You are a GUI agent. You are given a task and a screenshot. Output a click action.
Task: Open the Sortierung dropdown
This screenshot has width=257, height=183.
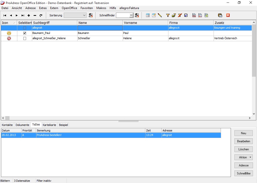pos(75,15)
